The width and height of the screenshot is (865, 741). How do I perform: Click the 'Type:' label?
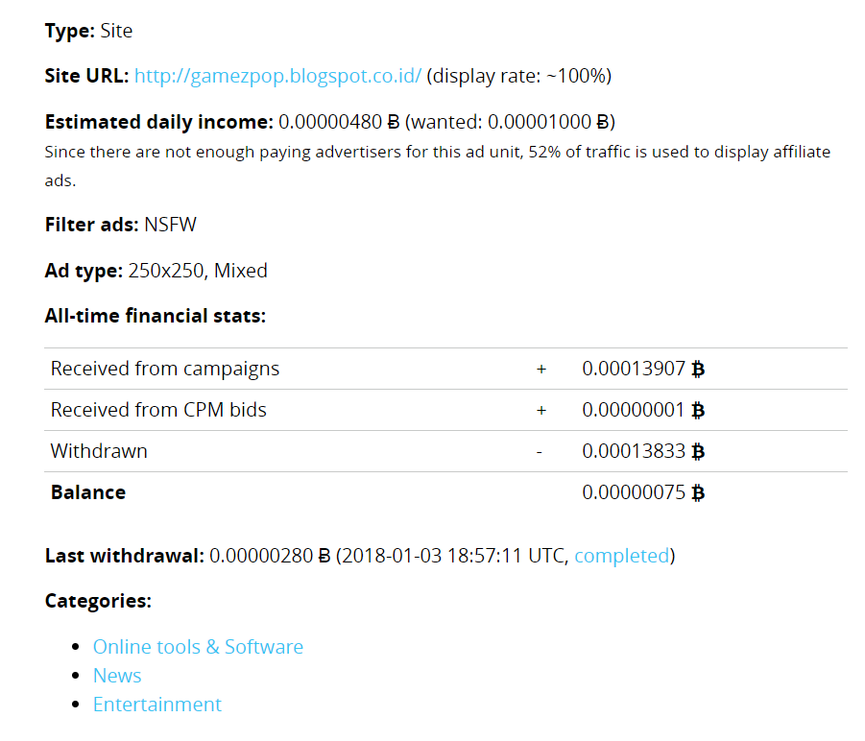70,31
